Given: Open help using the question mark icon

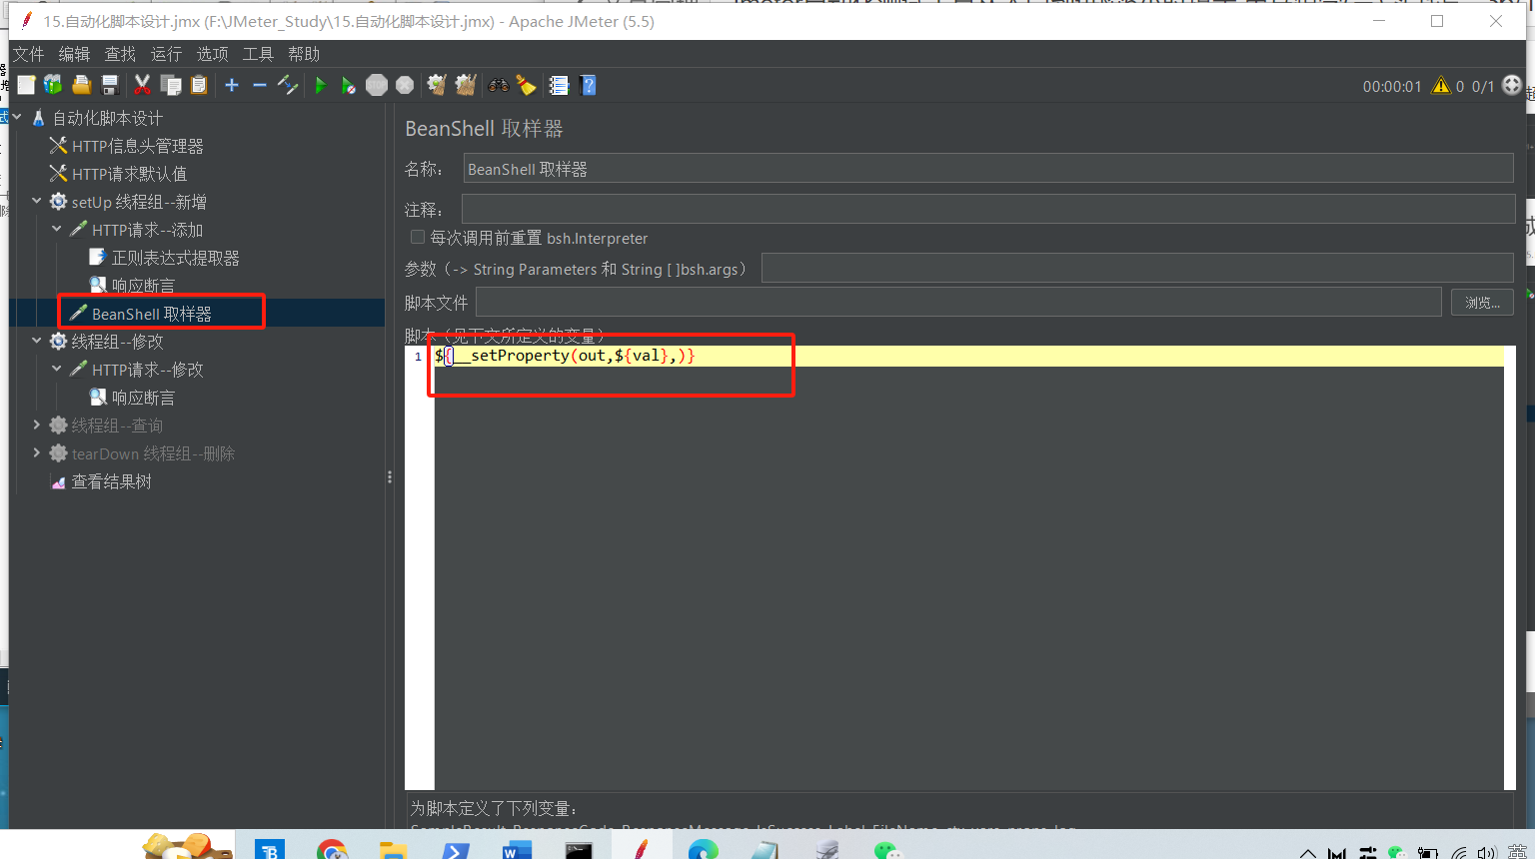Looking at the screenshot, I should (x=588, y=86).
